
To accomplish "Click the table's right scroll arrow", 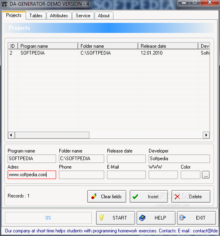I will [206, 135].
